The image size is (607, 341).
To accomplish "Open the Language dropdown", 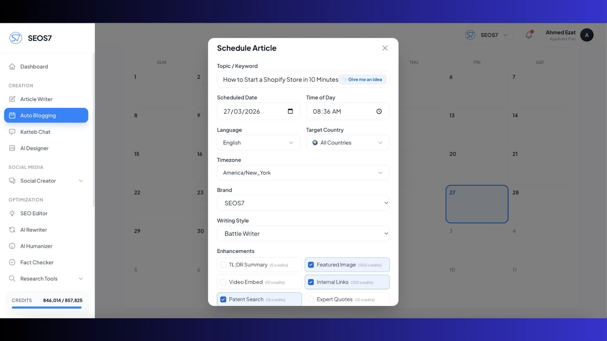I will (x=258, y=143).
